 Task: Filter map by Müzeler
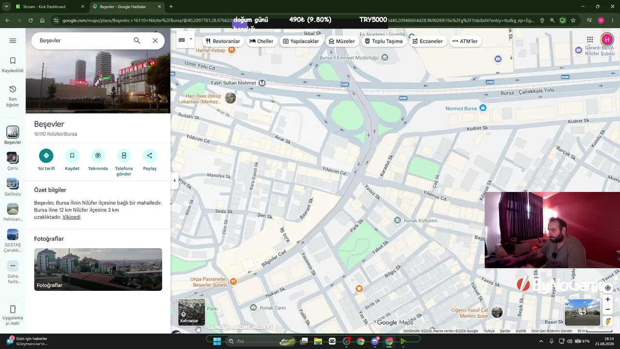[x=342, y=41]
